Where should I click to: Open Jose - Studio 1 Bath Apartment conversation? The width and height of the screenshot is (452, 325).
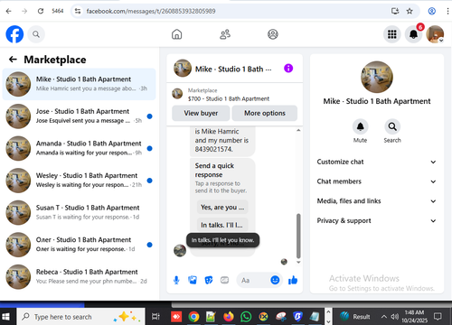click(x=79, y=116)
